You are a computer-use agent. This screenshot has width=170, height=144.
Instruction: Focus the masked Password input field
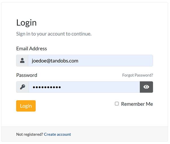[84, 87]
